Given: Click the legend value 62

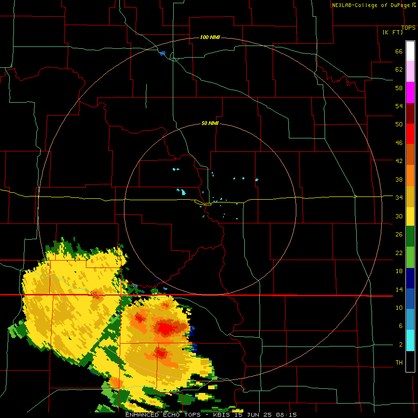Looking at the screenshot, I should pyautogui.click(x=399, y=70).
